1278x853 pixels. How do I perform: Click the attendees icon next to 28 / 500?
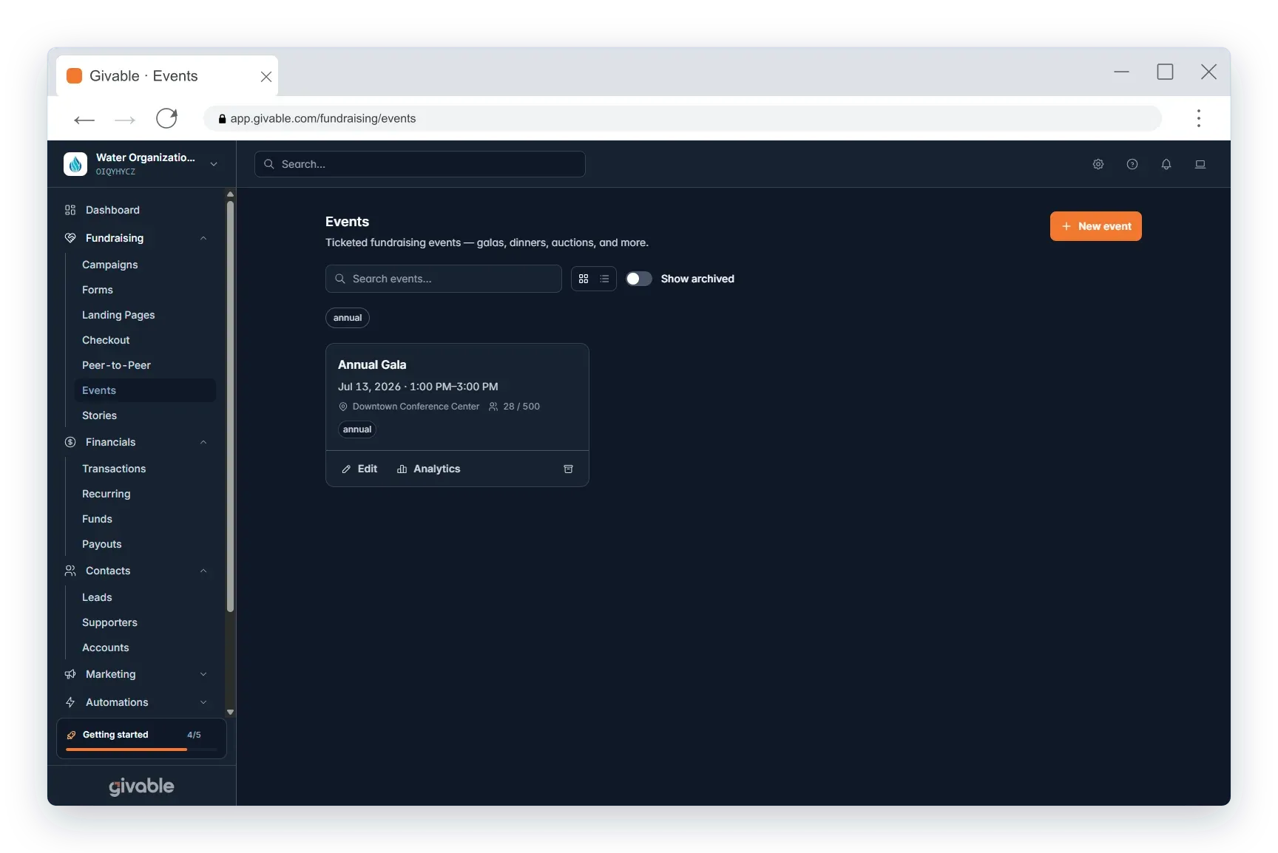click(x=493, y=407)
